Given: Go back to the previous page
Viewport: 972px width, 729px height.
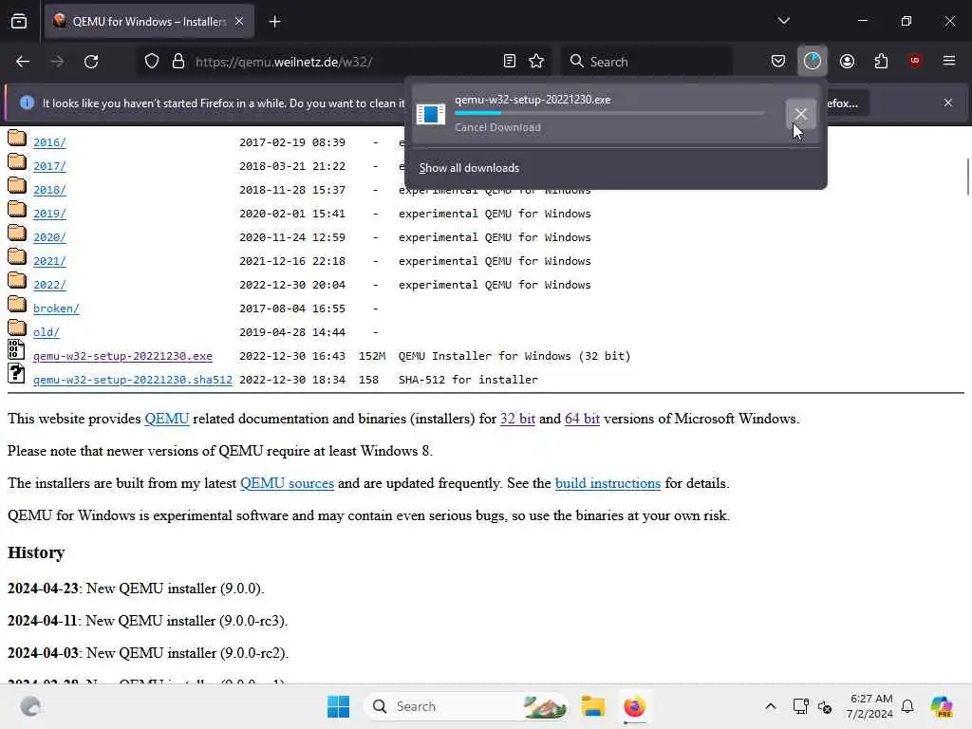Looking at the screenshot, I should tap(23, 62).
